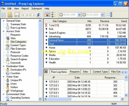Sort by the Hits column header
129x106 pixels.
(84, 21)
